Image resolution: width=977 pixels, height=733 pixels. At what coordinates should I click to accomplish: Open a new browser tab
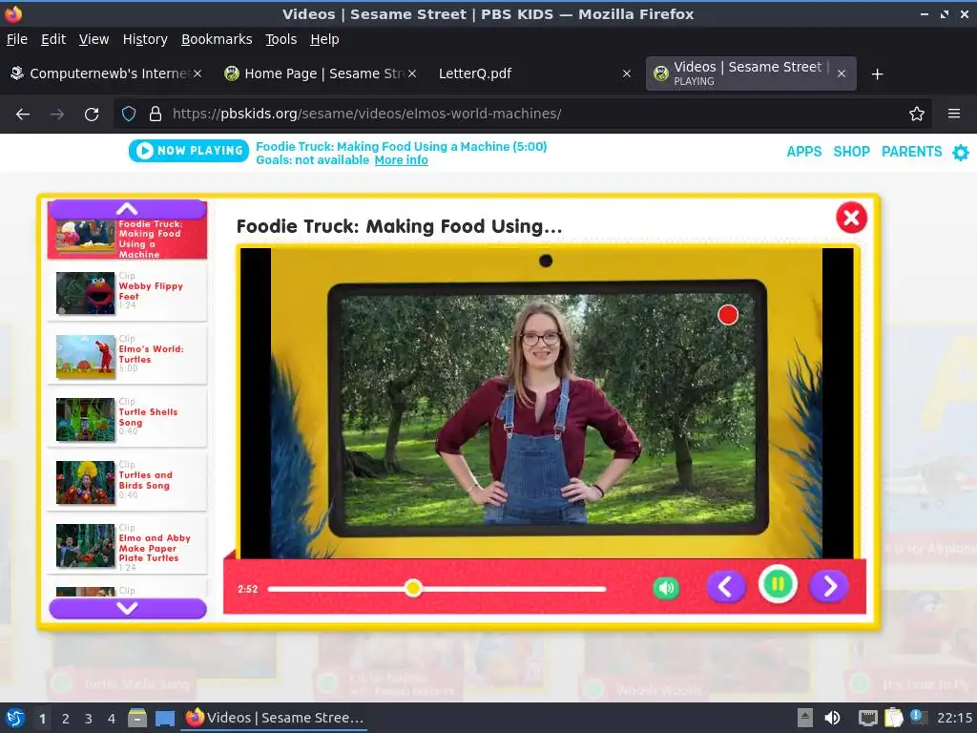click(x=878, y=74)
